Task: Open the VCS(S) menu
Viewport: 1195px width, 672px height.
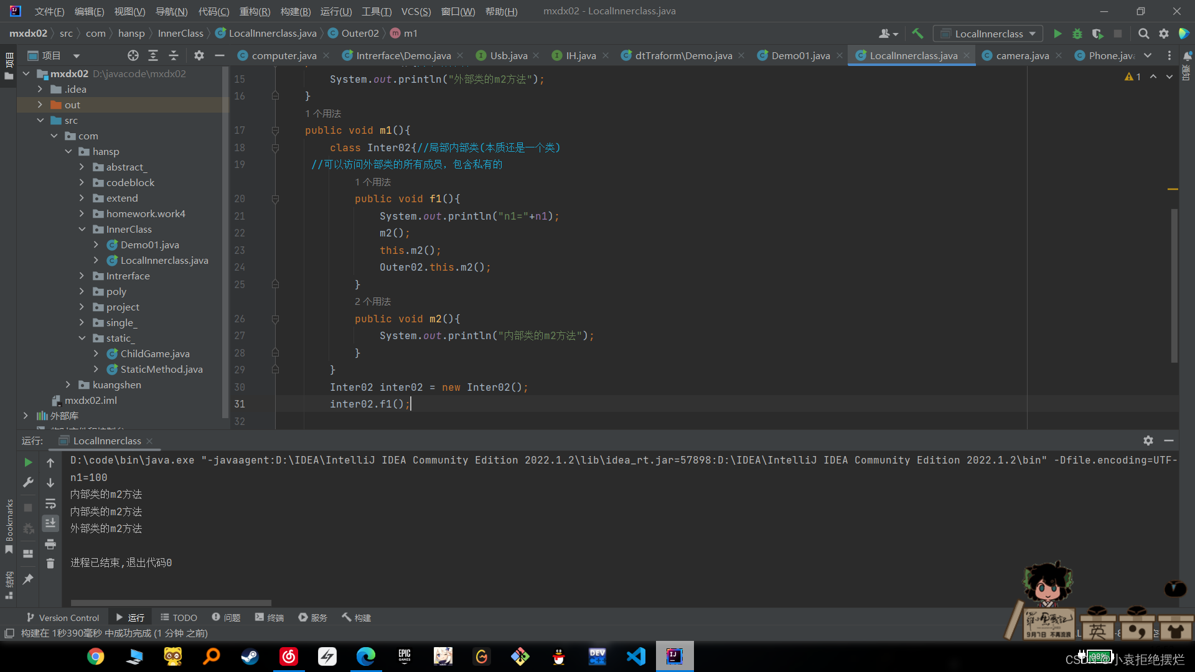Action: coord(416,11)
